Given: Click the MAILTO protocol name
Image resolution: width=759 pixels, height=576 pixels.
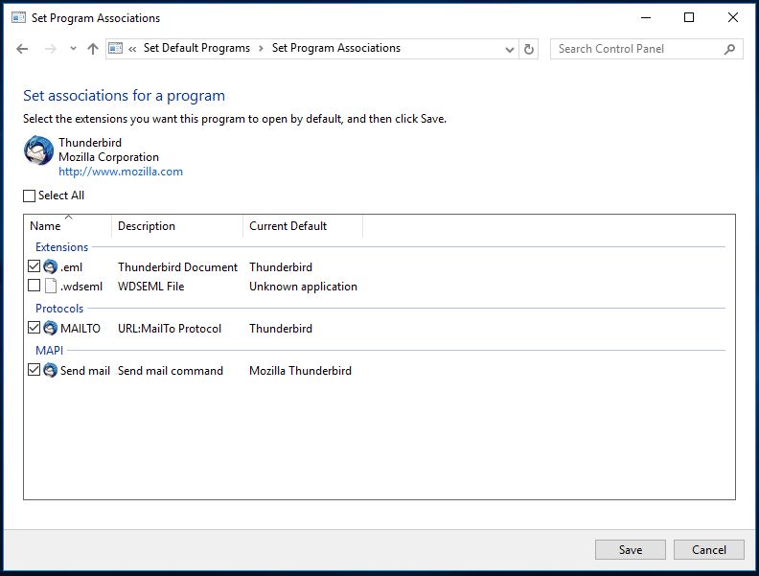Looking at the screenshot, I should pyautogui.click(x=80, y=329).
